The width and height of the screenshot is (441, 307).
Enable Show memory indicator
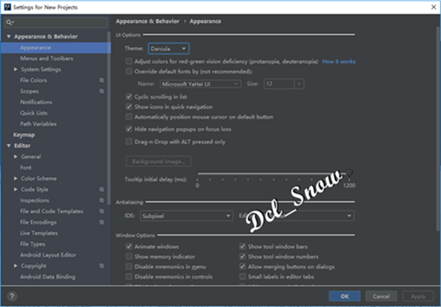129,257
